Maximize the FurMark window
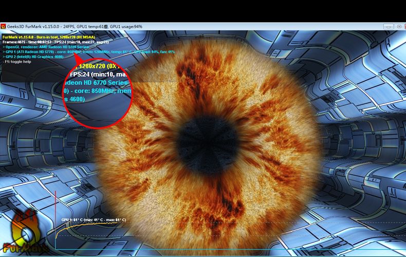The height and width of the screenshot is (257, 406). click(x=399, y=26)
